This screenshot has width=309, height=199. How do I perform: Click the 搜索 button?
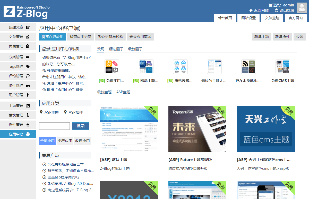pyautogui.click(x=81, y=126)
